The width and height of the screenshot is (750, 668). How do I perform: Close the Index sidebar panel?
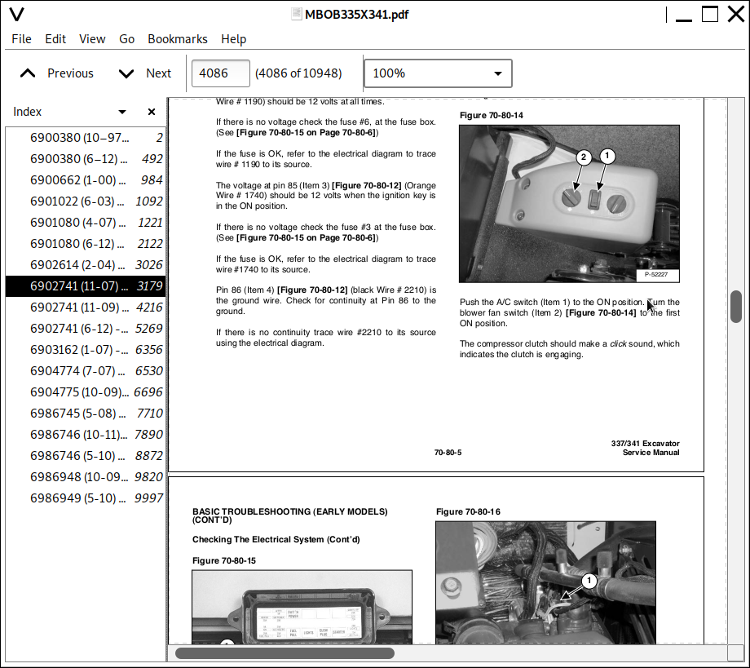pyautogui.click(x=152, y=112)
